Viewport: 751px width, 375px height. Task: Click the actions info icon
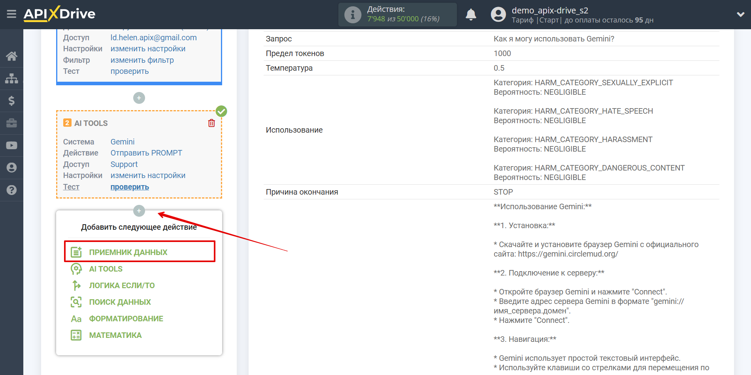[x=353, y=15]
